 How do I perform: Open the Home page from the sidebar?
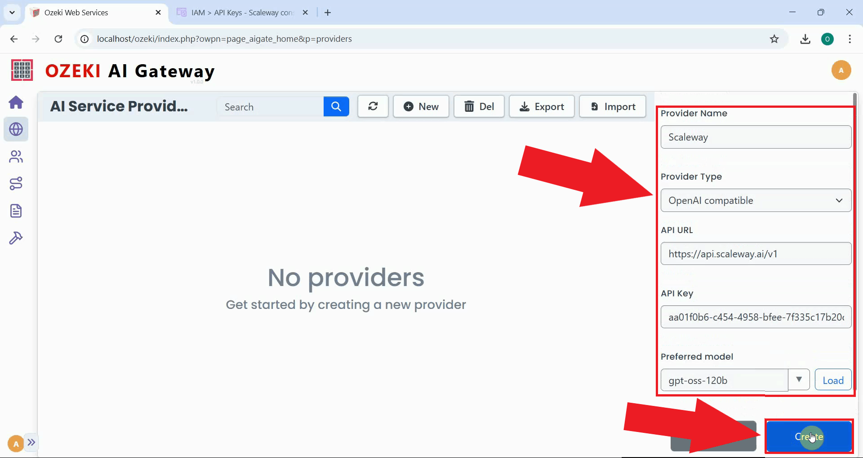(x=16, y=102)
